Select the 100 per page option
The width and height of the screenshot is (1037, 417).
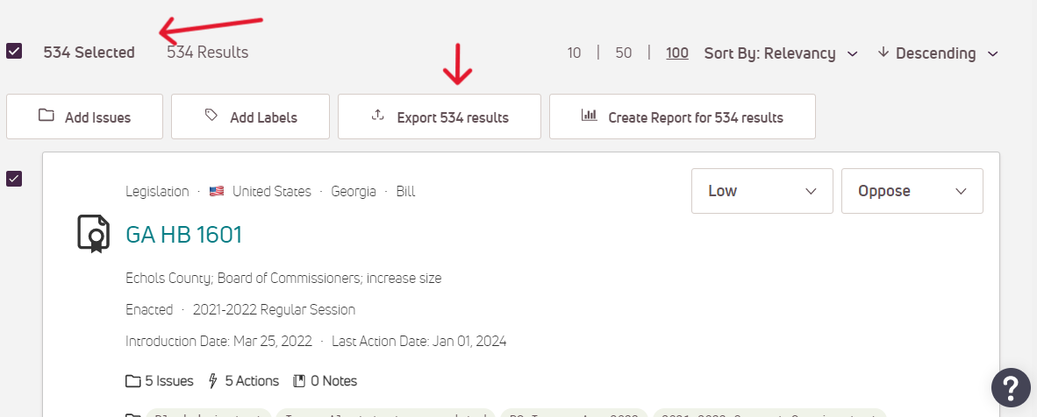point(677,53)
